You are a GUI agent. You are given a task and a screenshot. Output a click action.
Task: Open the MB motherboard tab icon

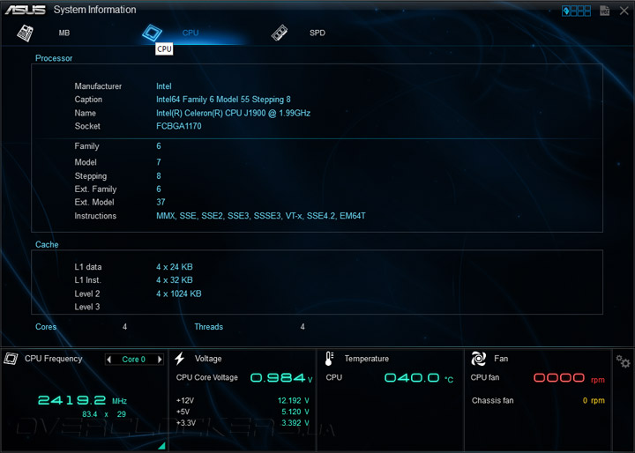pos(25,33)
